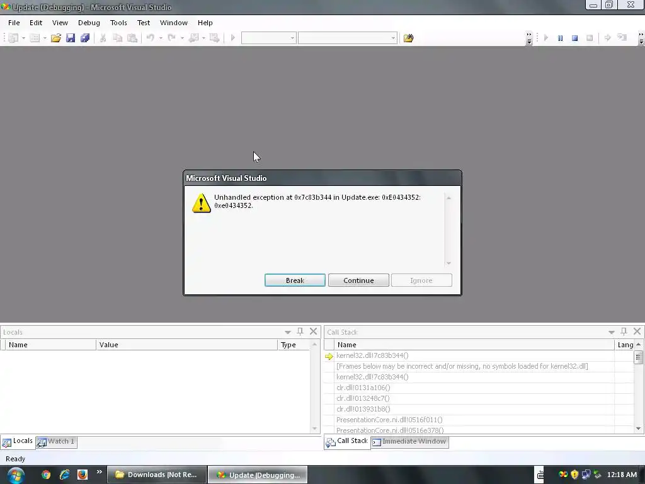Click the Ignore button in exception dialog
This screenshot has height=484, width=645.
[421, 280]
